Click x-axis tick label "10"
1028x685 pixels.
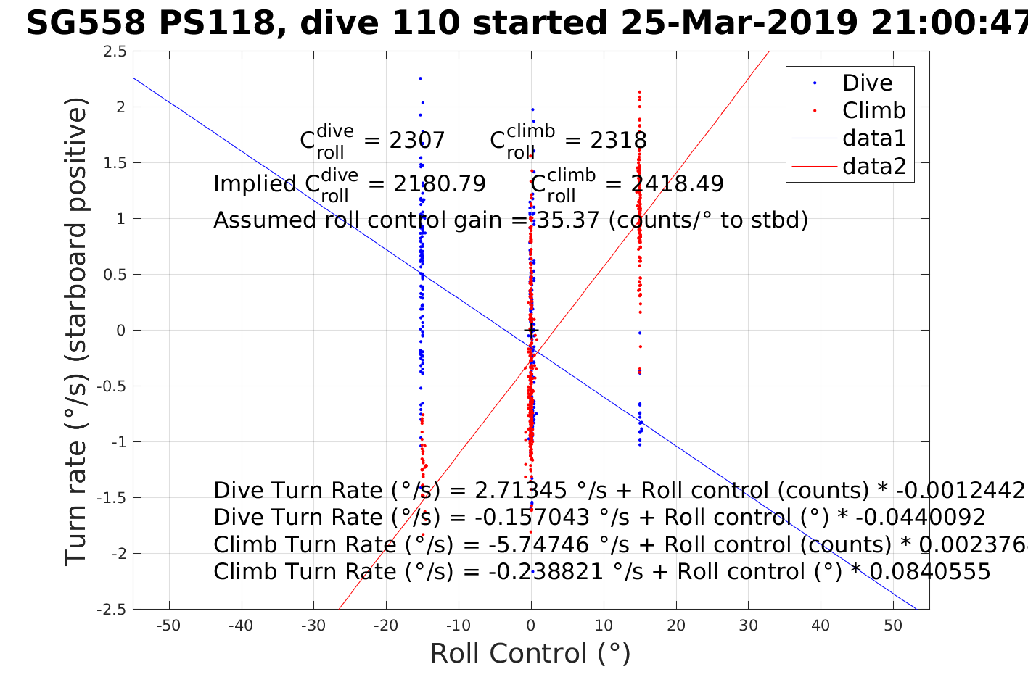point(604,626)
